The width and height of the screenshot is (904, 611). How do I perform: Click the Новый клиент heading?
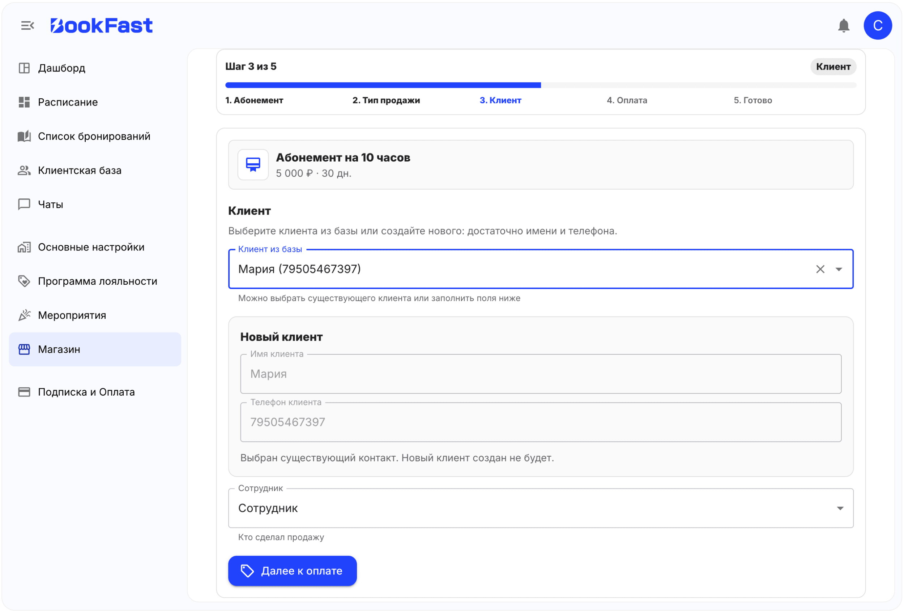click(x=281, y=337)
